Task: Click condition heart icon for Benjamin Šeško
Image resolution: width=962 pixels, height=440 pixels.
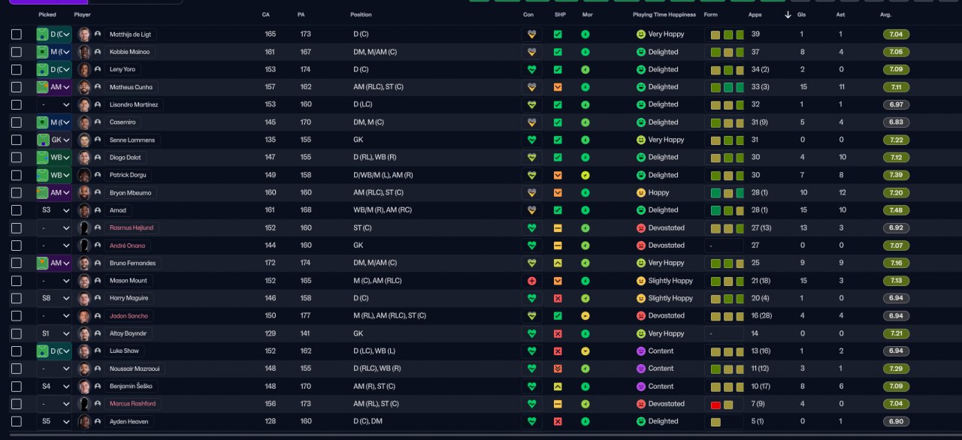Action: coord(532,387)
